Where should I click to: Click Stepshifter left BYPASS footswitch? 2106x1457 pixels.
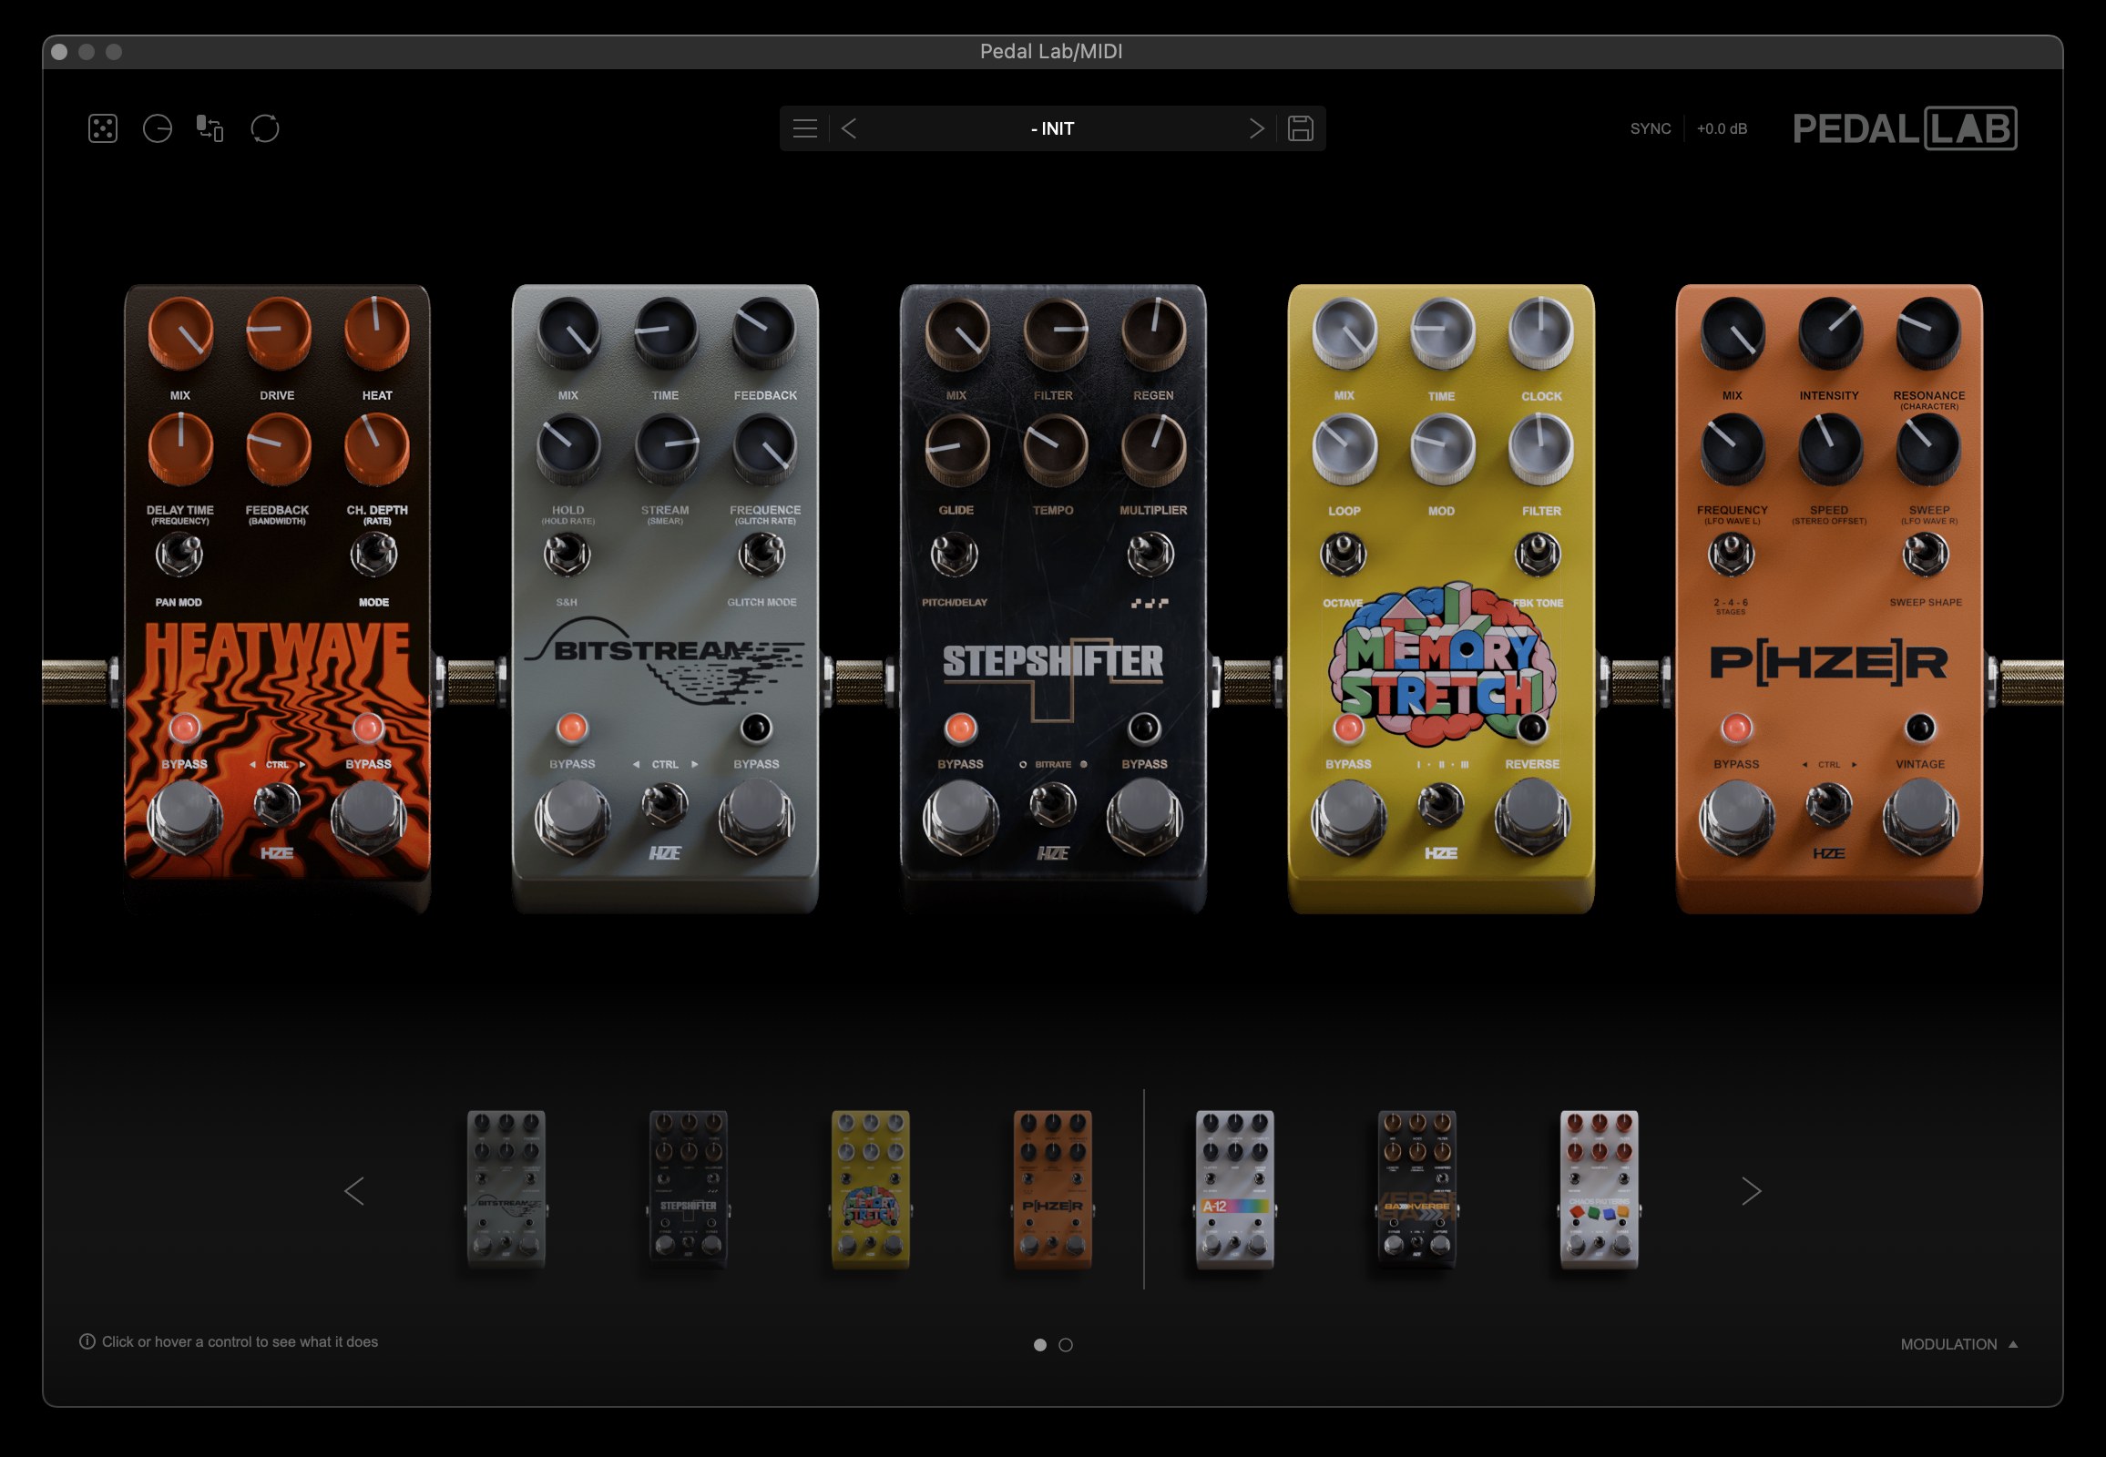[x=961, y=817]
